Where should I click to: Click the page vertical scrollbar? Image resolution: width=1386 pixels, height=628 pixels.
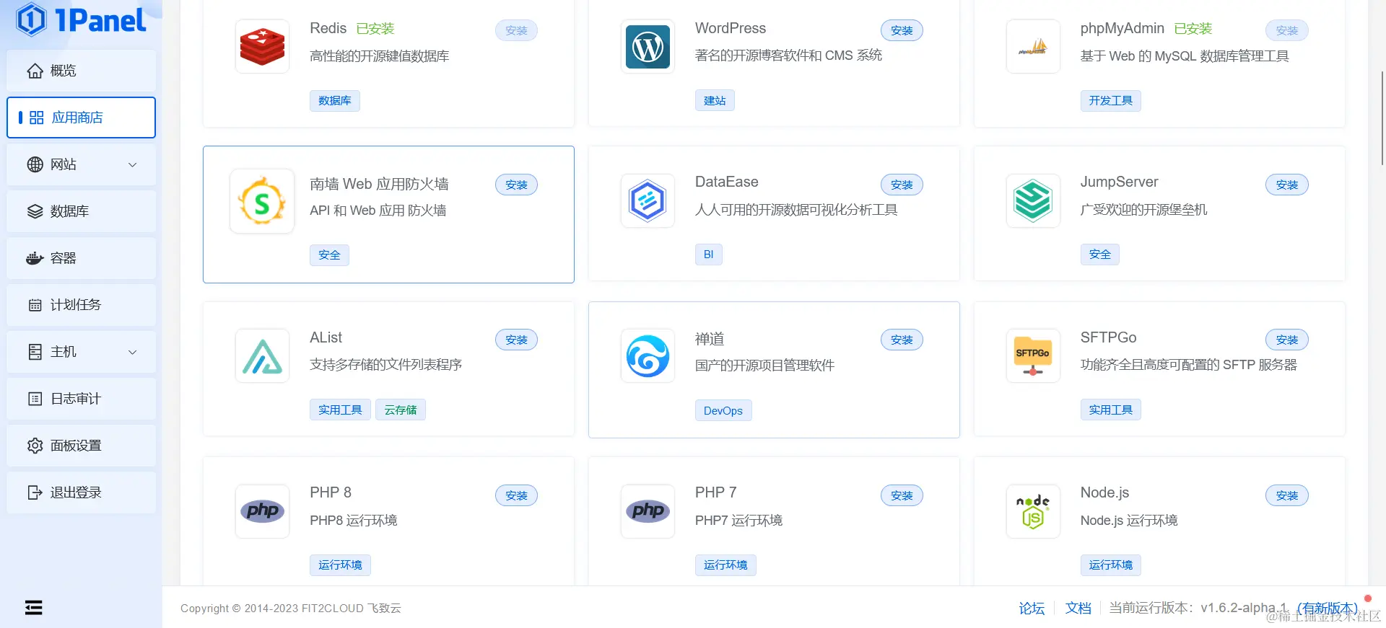pyautogui.click(x=1382, y=119)
